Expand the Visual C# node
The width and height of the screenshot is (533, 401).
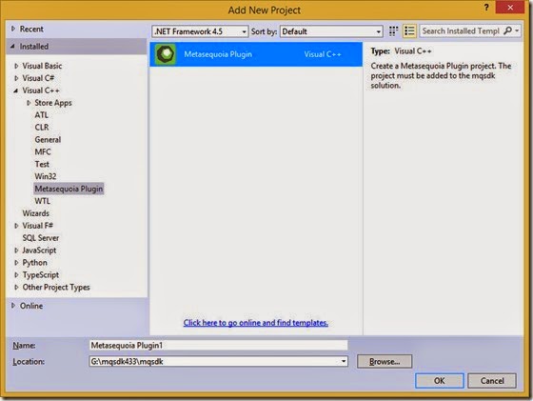click(x=16, y=78)
